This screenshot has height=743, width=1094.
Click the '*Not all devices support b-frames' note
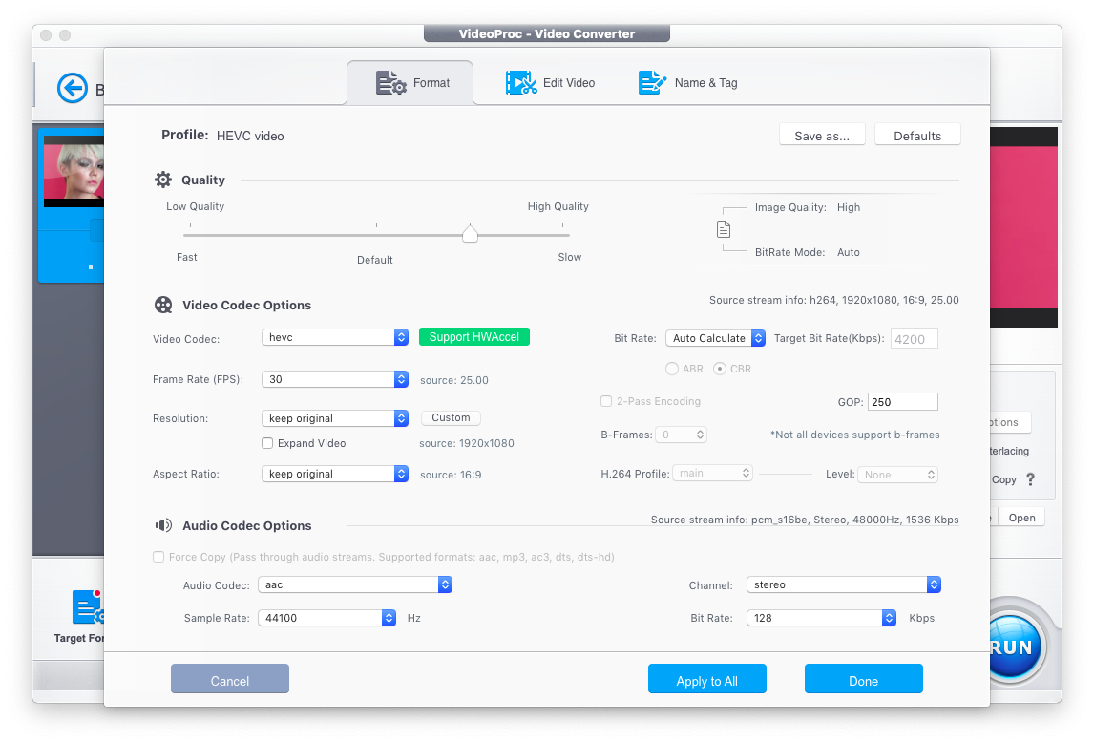click(854, 435)
